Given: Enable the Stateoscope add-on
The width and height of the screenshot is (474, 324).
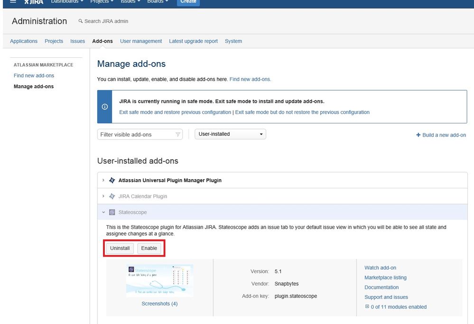Looking at the screenshot, I should pos(149,248).
